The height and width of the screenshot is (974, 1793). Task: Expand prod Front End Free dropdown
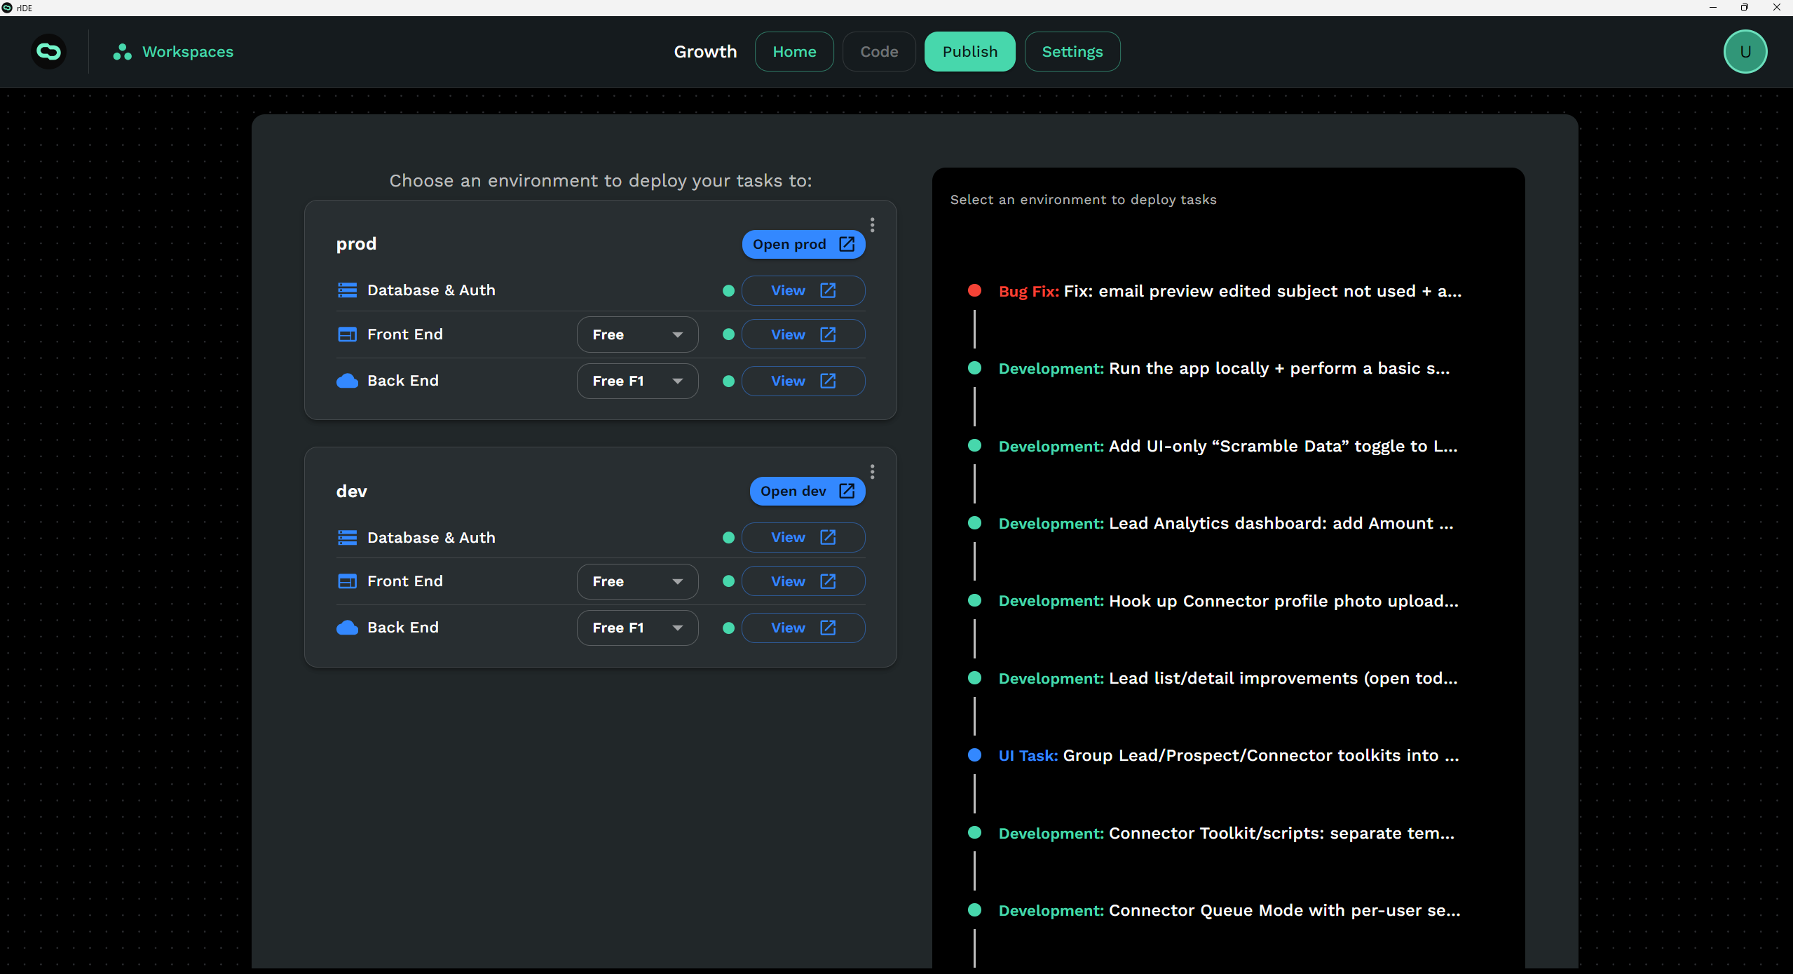coord(636,334)
